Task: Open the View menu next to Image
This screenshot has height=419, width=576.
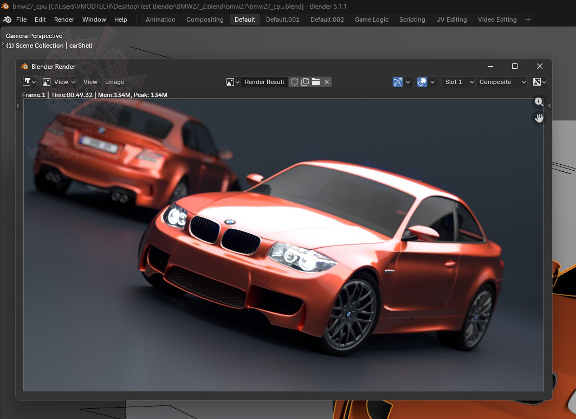Action: point(90,82)
